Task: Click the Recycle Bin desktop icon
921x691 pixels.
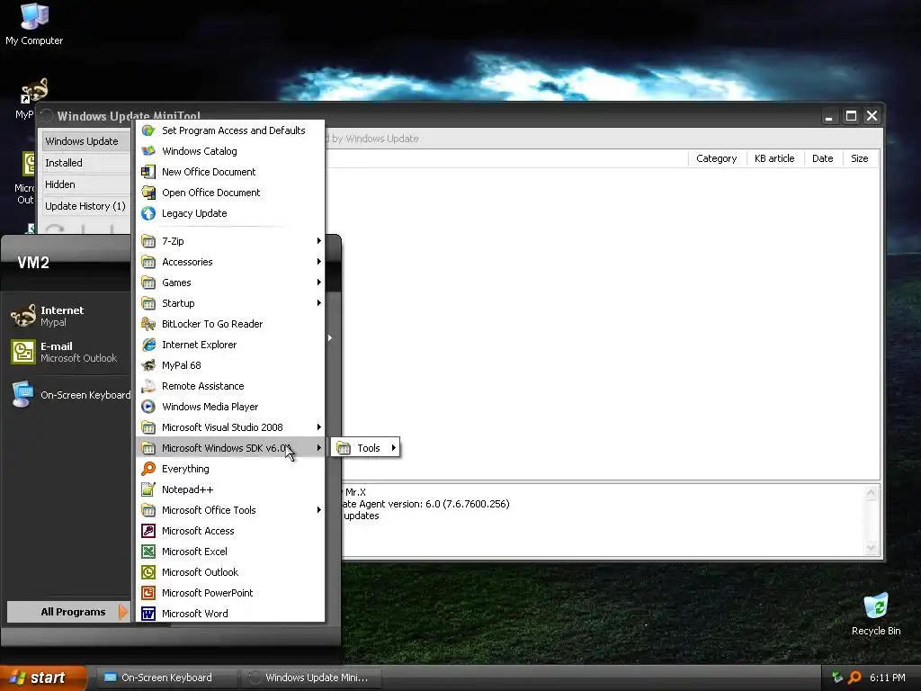Action: pyautogui.click(x=876, y=614)
